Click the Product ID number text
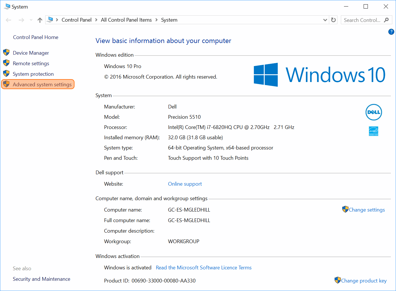The image size is (396, 291). 163,281
